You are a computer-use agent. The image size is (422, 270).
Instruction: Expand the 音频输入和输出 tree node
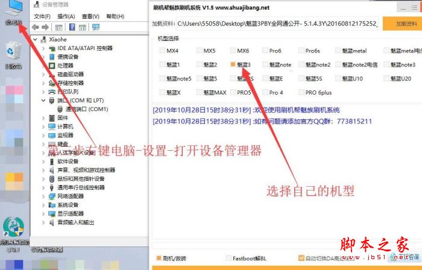pos(43,222)
